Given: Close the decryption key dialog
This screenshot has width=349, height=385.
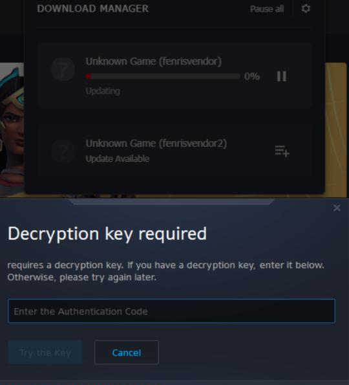Looking at the screenshot, I should (337, 208).
